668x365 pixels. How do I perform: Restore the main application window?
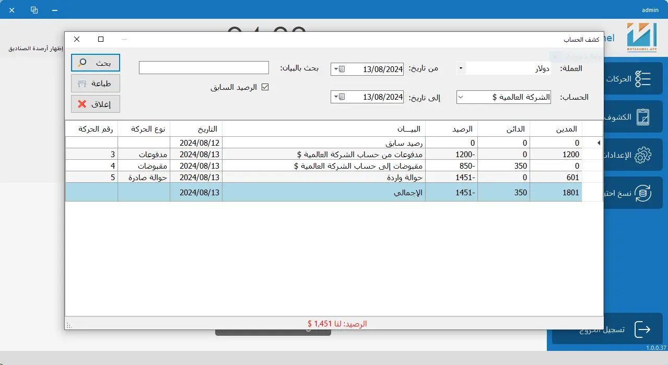pos(34,10)
